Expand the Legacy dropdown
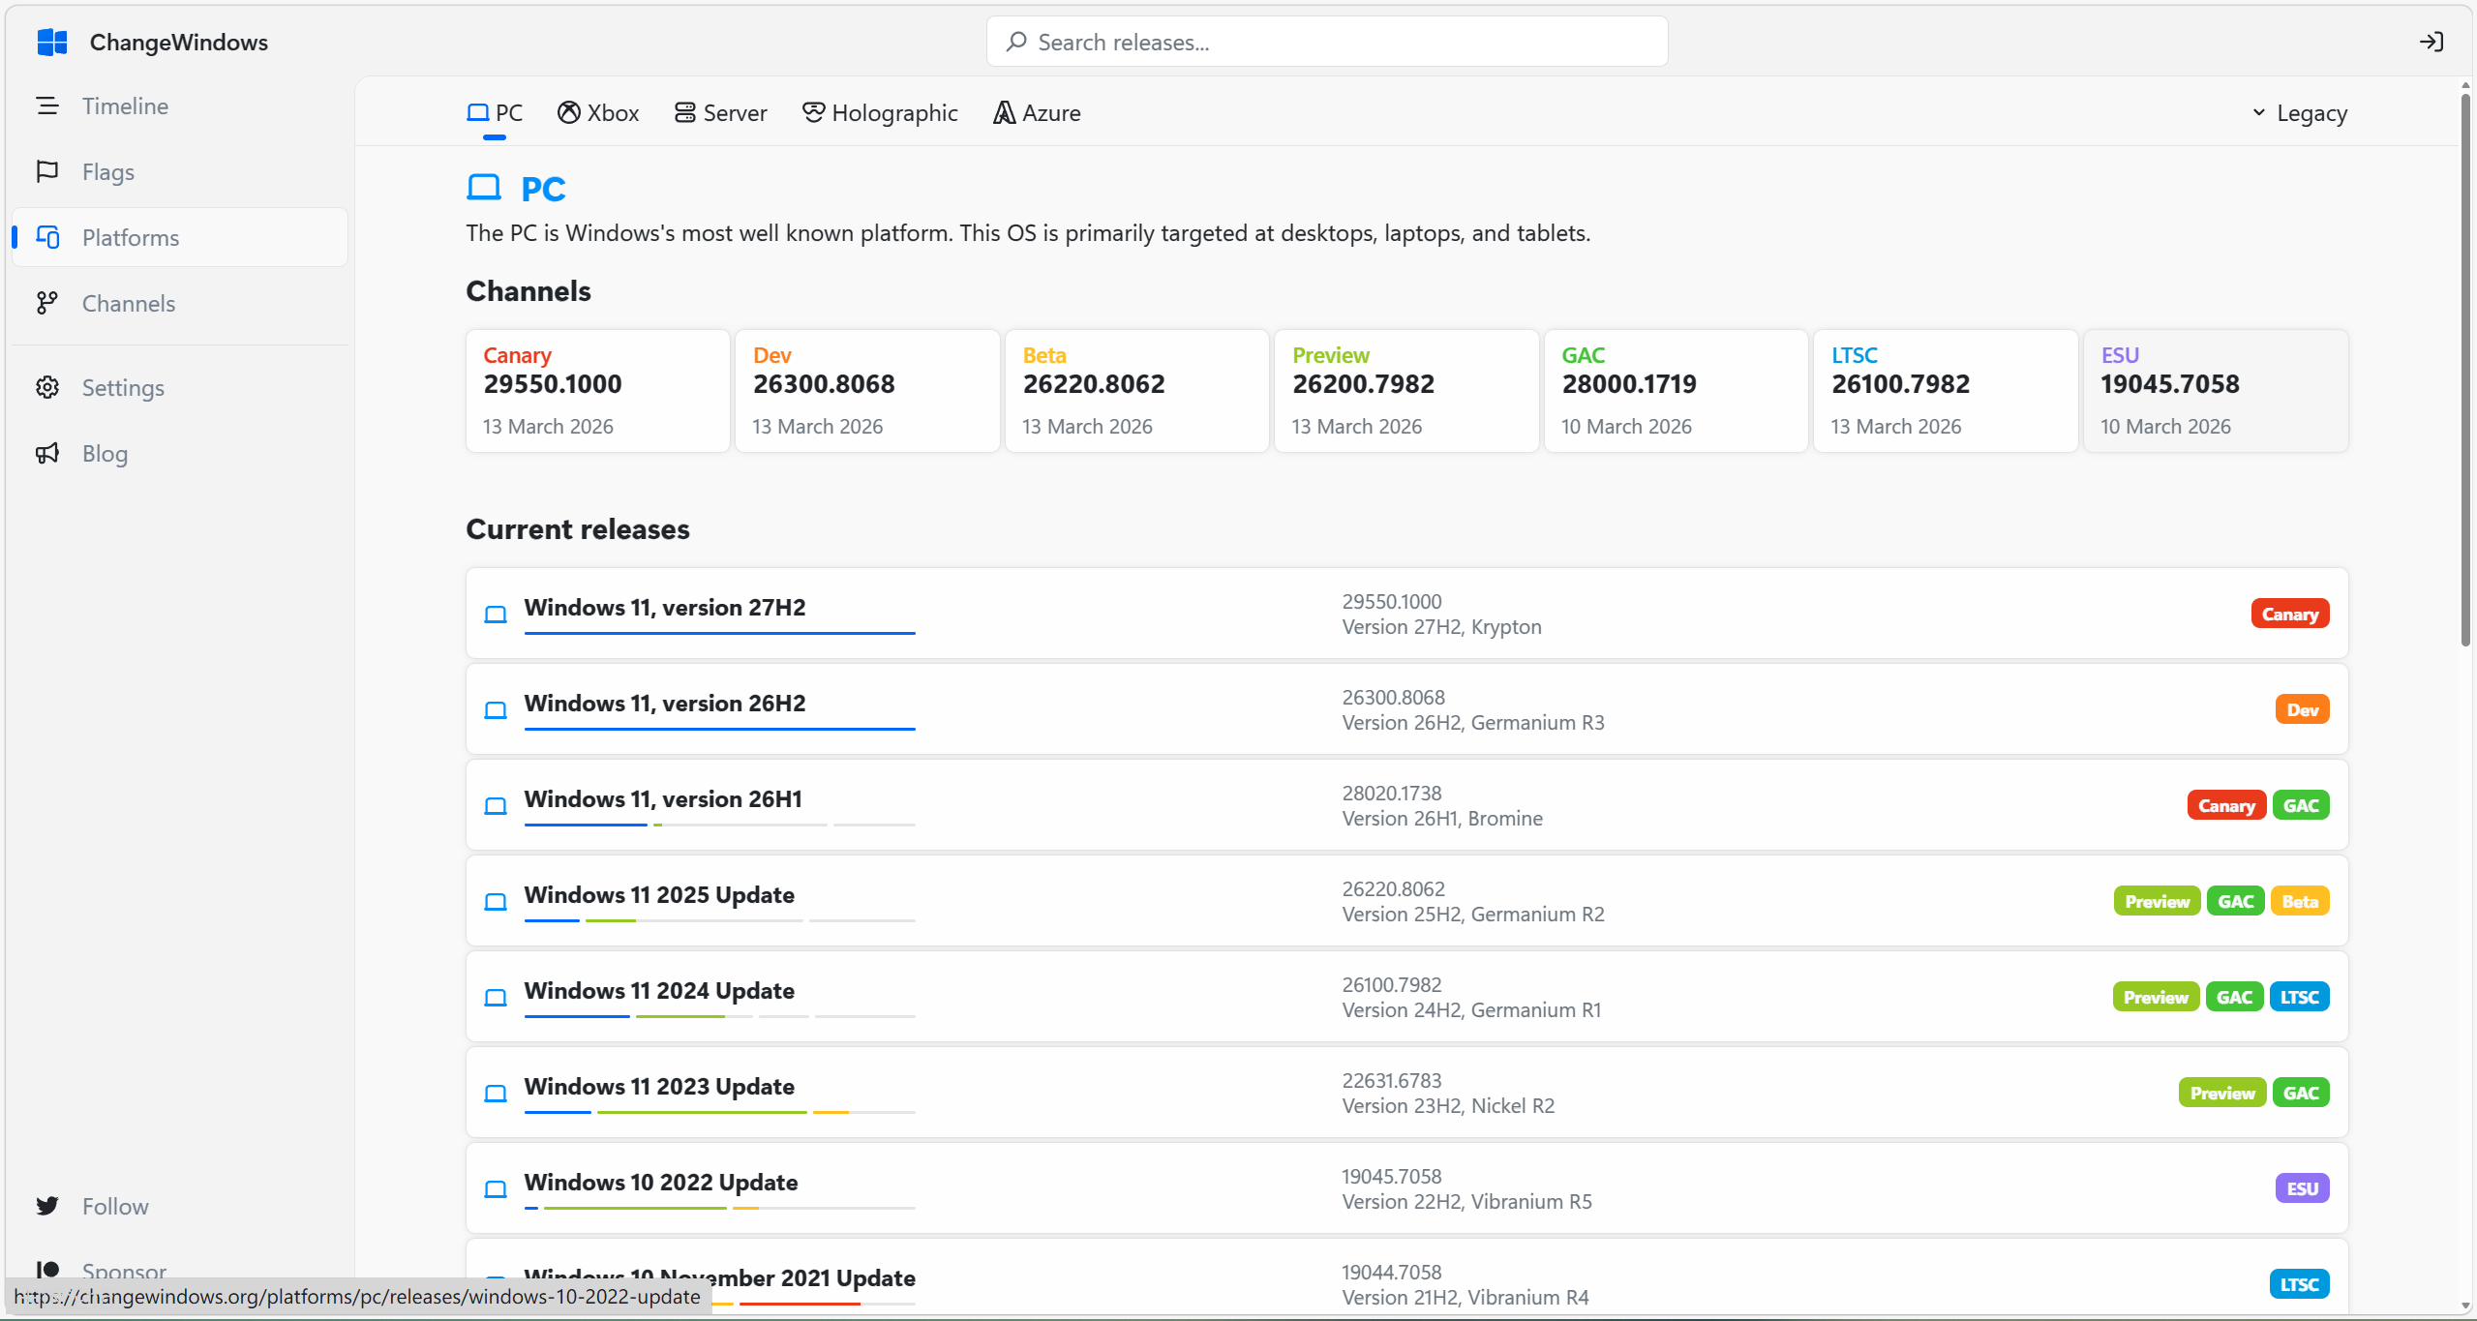Viewport: 2477px width, 1321px height. 2299,113
